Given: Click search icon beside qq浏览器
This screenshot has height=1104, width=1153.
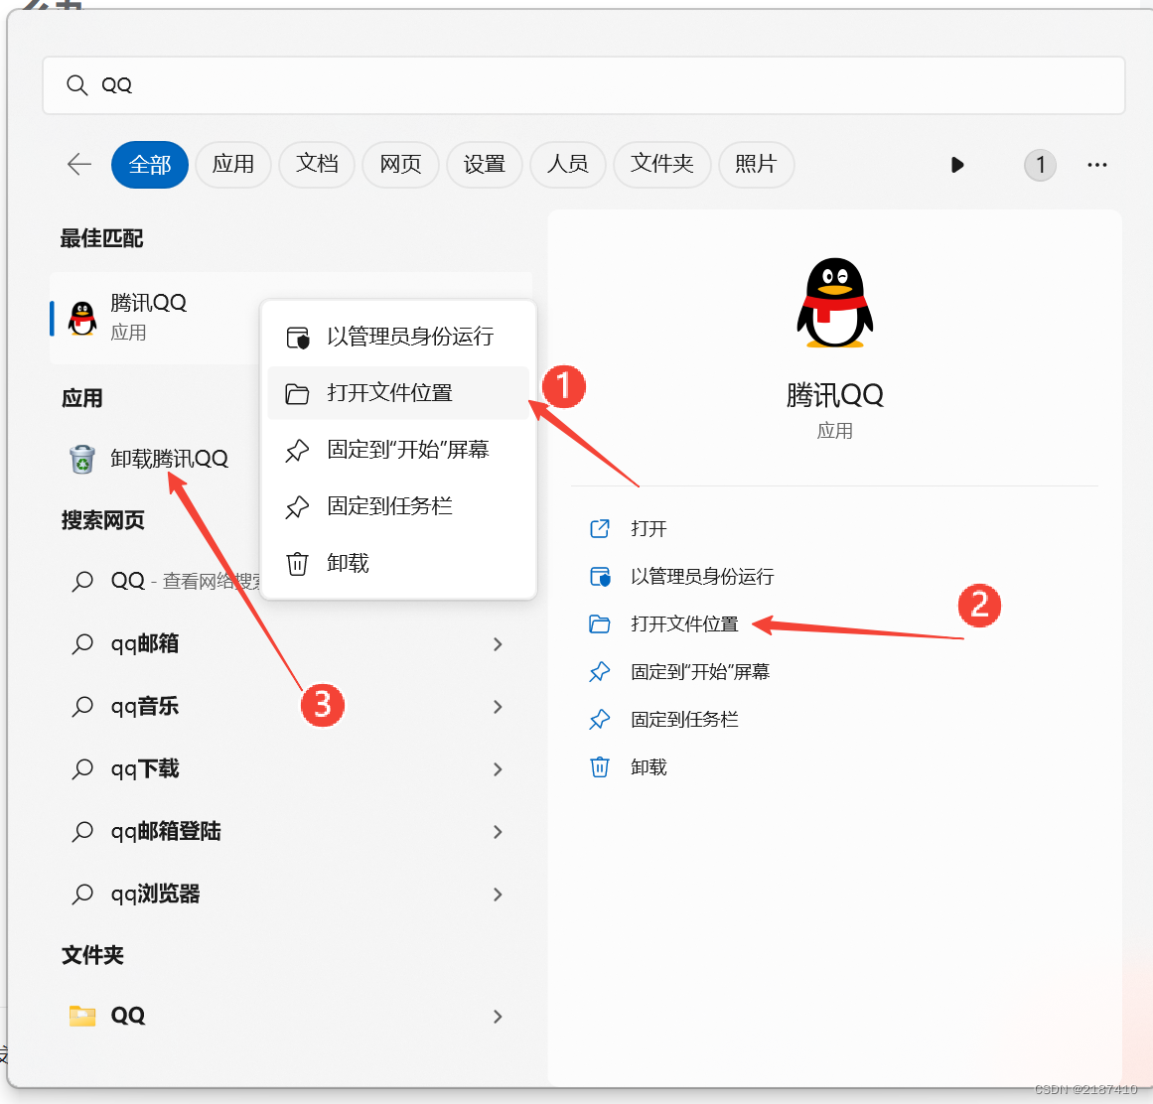Looking at the screenshot, I should point(82,894).
